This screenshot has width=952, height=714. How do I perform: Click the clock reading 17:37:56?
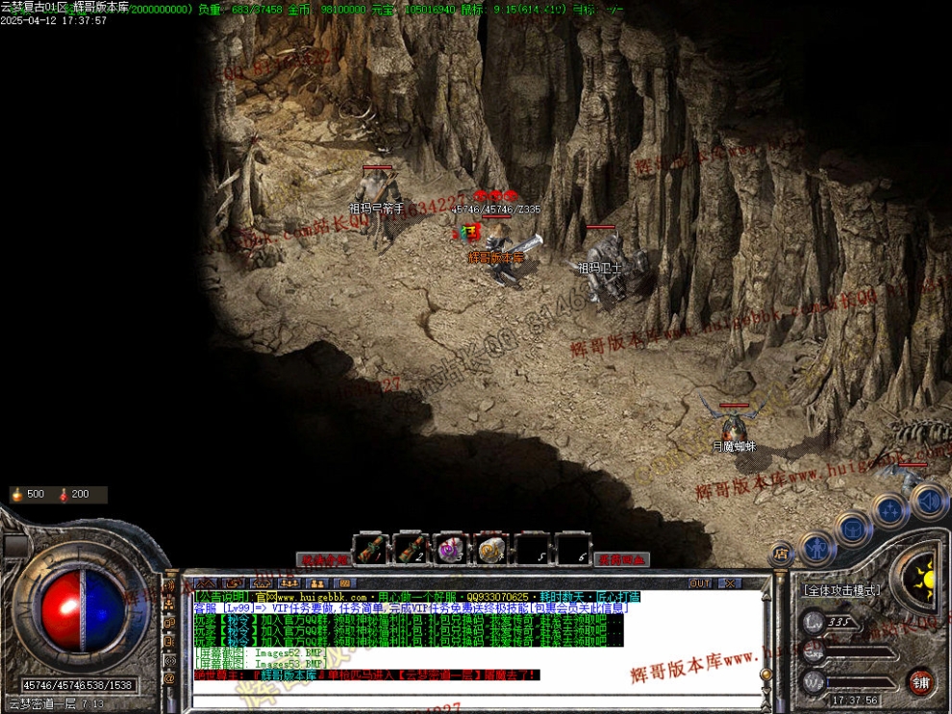click(854, 701)
